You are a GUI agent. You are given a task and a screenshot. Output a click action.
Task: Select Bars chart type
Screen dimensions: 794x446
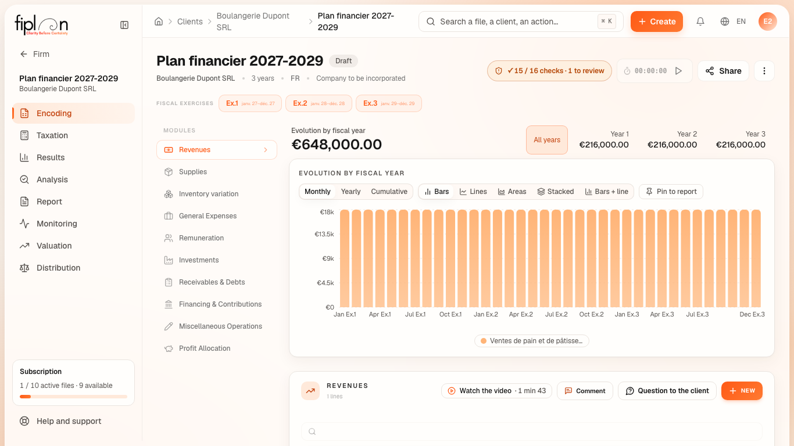click(437, 192)
